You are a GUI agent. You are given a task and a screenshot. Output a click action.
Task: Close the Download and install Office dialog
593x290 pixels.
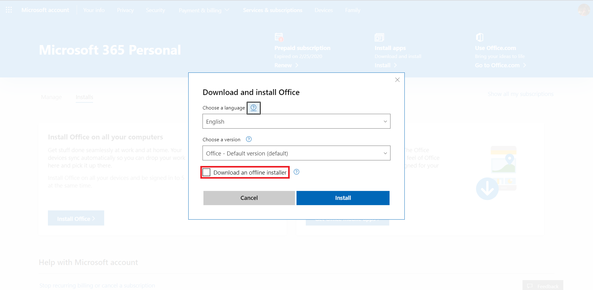click(397, 80)
